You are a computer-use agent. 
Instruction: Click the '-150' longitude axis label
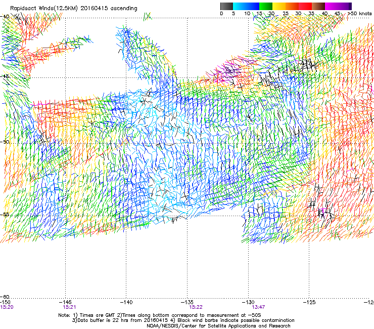pos(5,302)
